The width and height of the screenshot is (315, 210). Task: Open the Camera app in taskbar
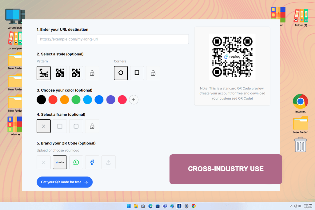(143, 206)
